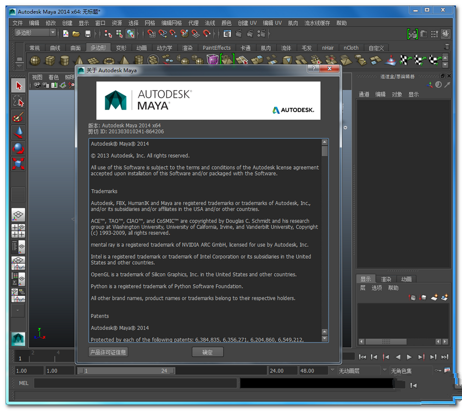Toggle the Tool Settings panel icon
This screenshot has width=462, height=411.
(435, 34)
